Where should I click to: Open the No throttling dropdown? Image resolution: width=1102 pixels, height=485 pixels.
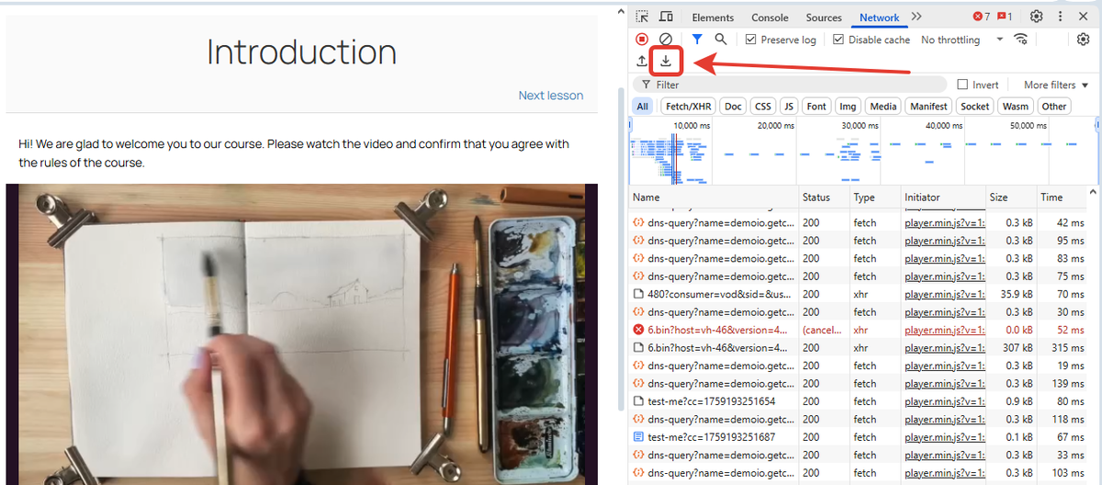[x=962, y=39]
